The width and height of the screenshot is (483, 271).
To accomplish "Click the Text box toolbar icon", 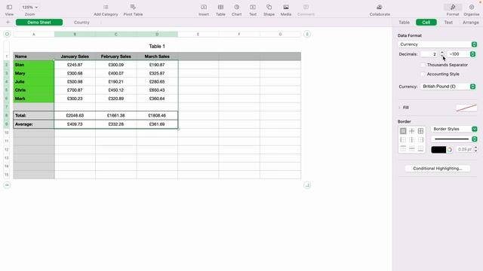I will [253, 7].
